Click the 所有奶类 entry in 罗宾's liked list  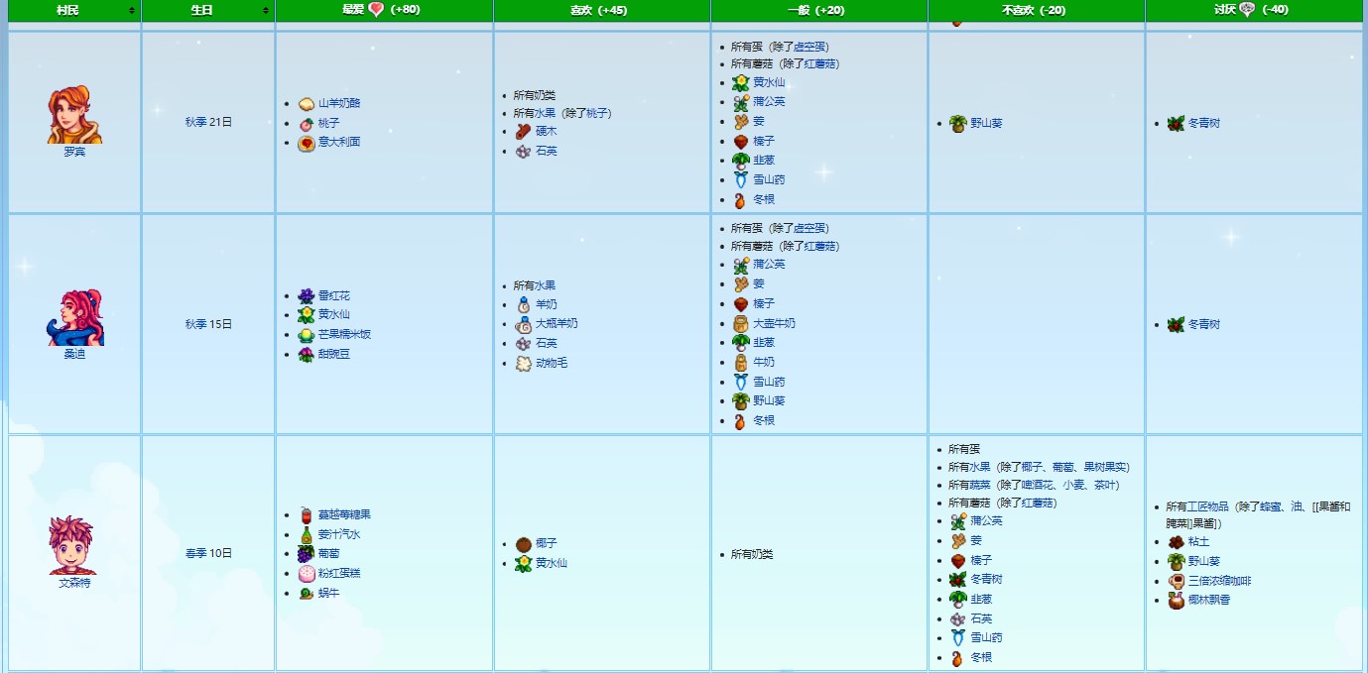coord(535,95)
